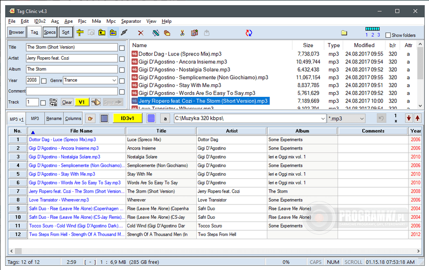Click the yellow V1 button
This screenshot has height=270, width=429.
82,102
